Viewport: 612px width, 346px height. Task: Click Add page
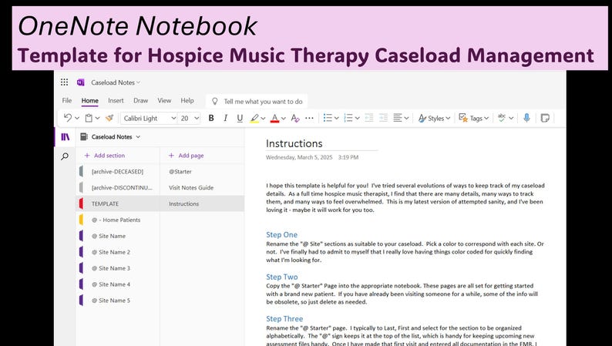coord(186,155)
